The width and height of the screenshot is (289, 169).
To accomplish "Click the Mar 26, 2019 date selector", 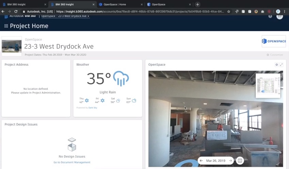I will 216,161.
